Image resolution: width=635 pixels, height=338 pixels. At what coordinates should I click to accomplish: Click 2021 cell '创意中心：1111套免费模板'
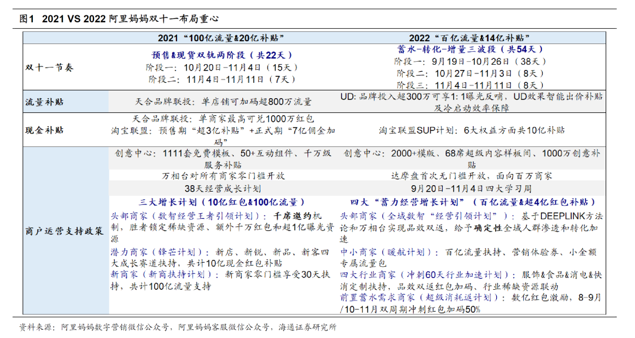(223, 159)
